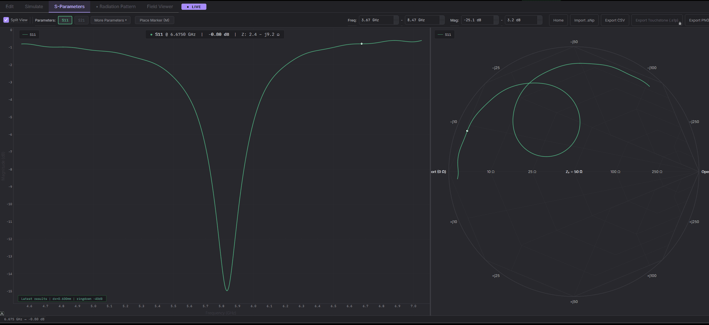The image size is (709, 325).
Task: Click the lock icon on Export Touchstone
Action: pos(680,23)
